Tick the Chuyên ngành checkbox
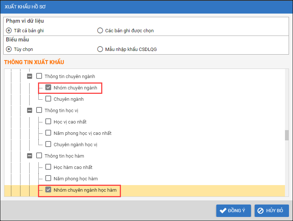The width and height of the screenshot is (293, 221). click(48, 99)
